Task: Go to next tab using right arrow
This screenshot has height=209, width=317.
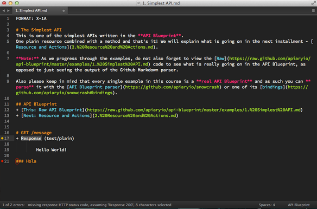Action: (x=8, y=10)
